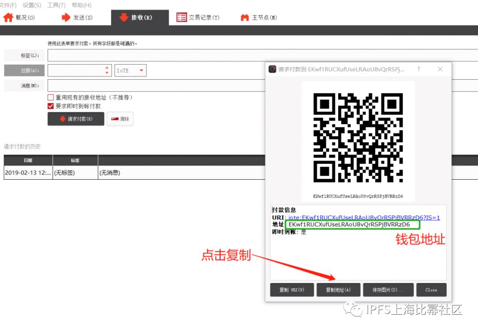Open the 文件(F) menu
Image resolution: width=478 pixels, height=331 pixels.
8,5
